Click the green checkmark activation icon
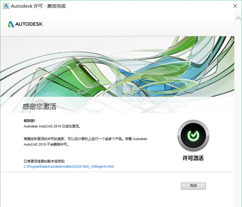Viewport: 242px width, 207px height. [193, 135]
